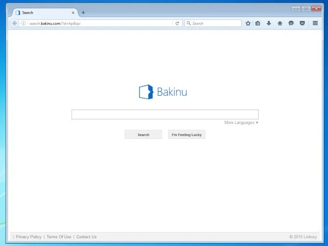
Task: Open the Contact Us link
Action: click(x=86, y=237)
